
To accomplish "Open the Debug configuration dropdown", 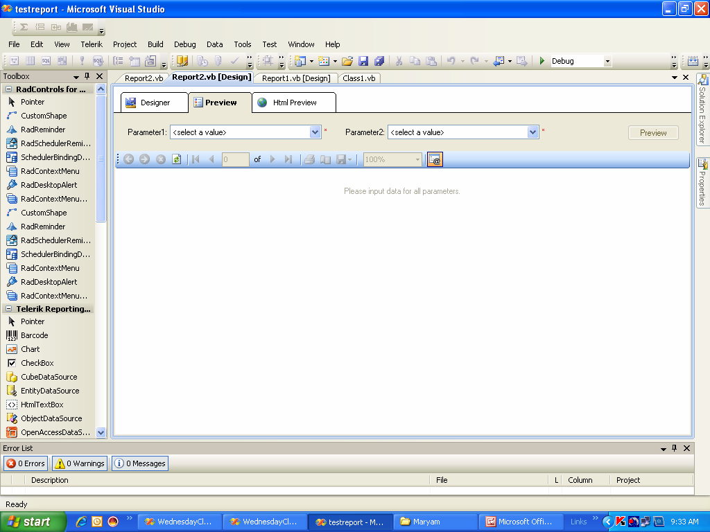I will [x=607, y=61].
